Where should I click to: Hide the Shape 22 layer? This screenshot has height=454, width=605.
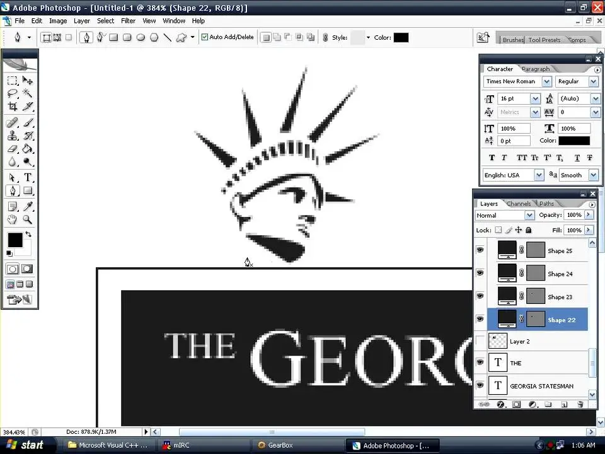click(480, 319)
